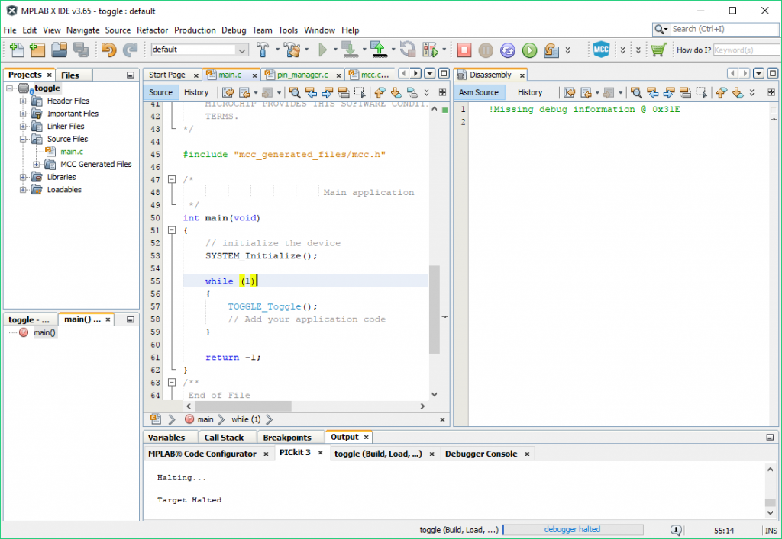The image size is (782, 539).
Task: Expand the Linker Files folder
Action: pyautogui.click(x=23, y=127)
